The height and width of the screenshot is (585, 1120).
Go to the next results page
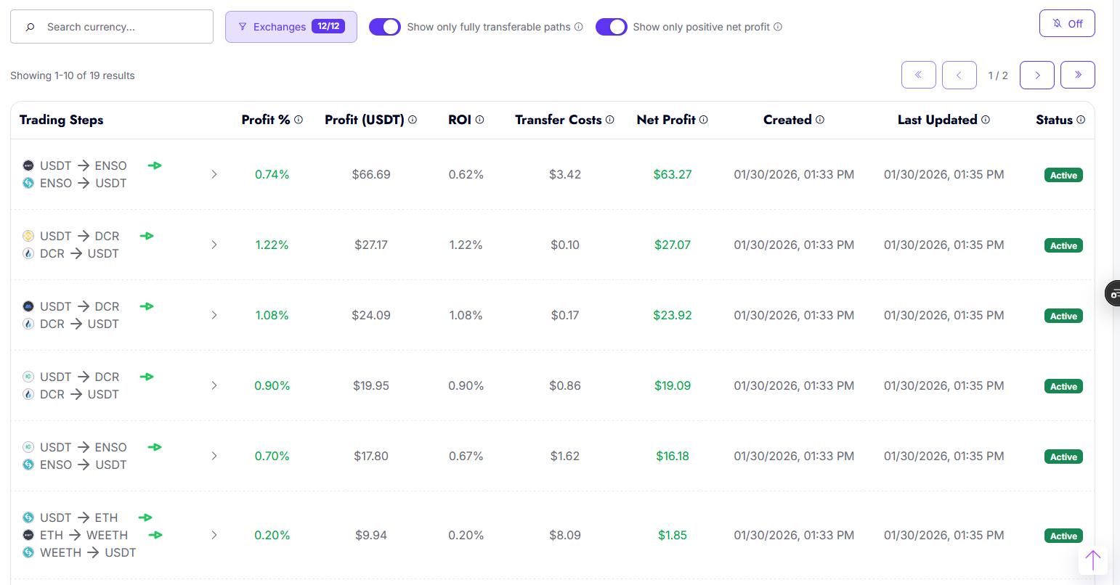click(1037, 75)
